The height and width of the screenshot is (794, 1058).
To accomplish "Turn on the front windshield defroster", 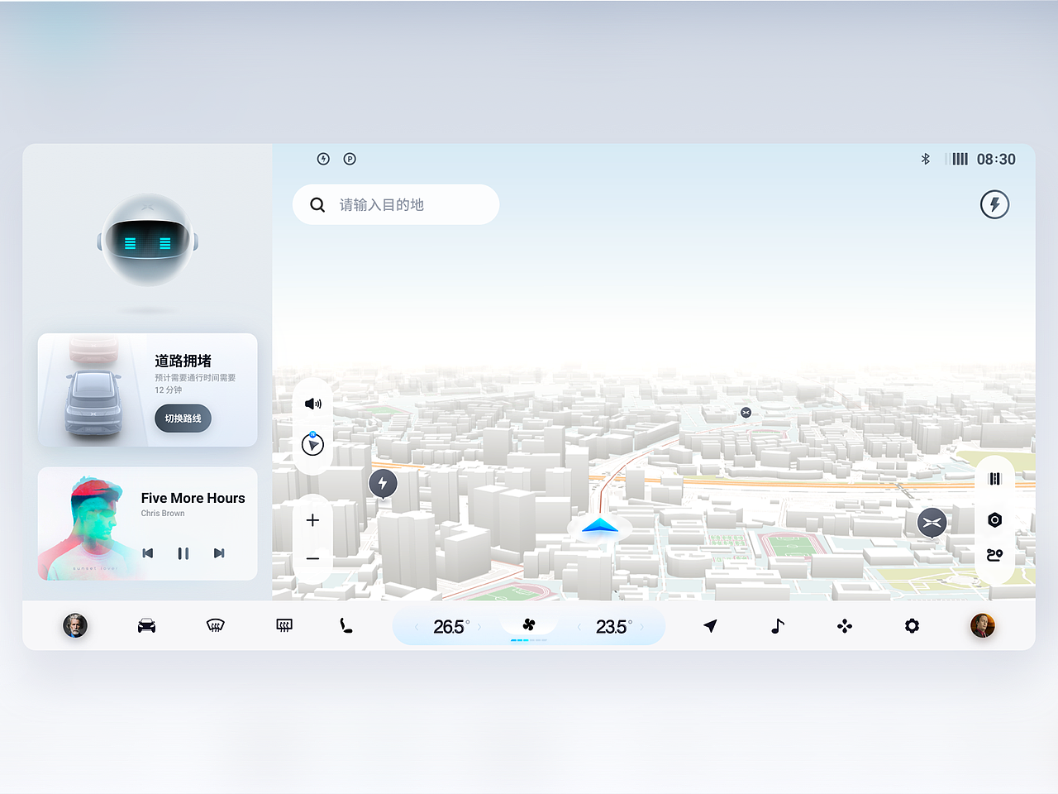I will [x=216, y=626].
